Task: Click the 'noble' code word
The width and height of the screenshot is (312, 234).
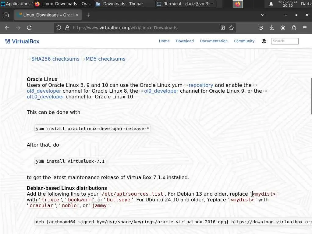Action: (69, 206)
